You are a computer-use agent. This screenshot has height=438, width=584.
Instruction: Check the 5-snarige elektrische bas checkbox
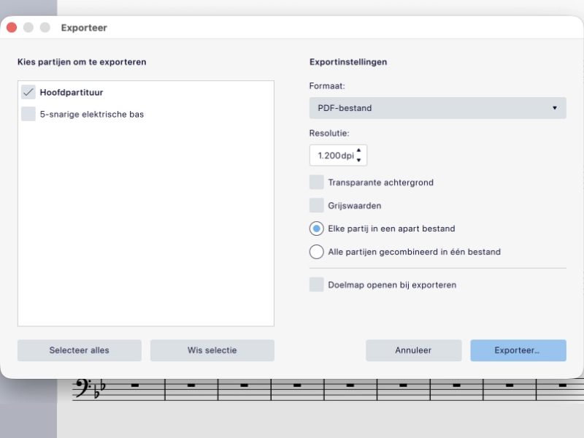28,114
